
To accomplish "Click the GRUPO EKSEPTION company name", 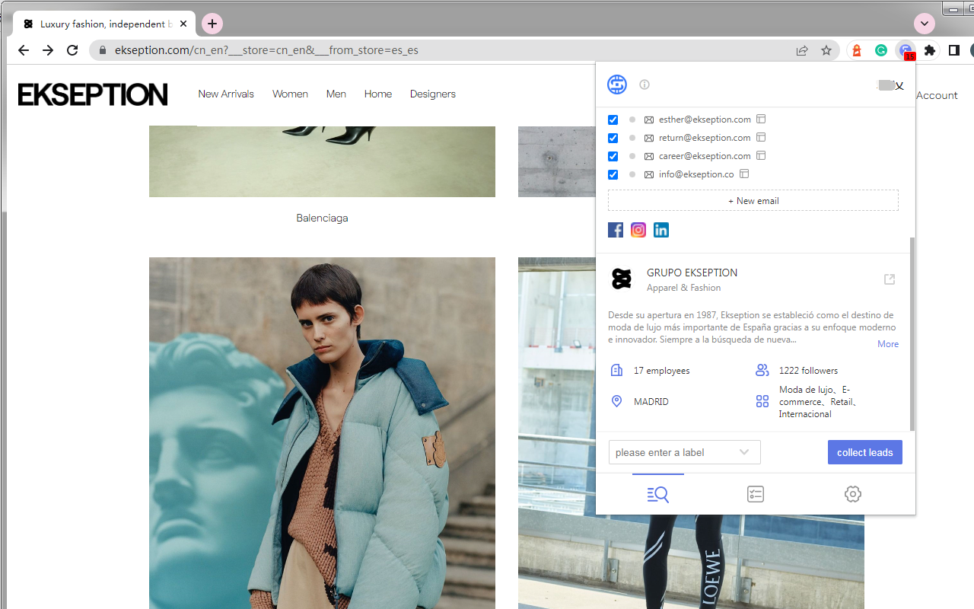I will 692,273.
